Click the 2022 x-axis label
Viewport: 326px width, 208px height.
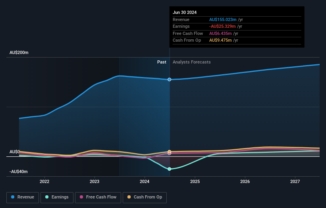44,181
